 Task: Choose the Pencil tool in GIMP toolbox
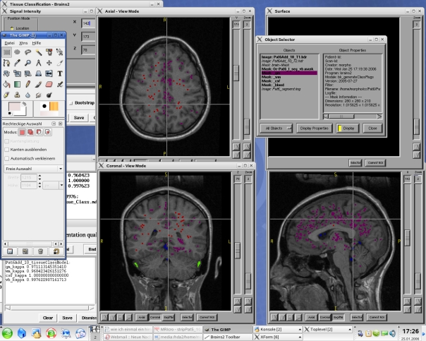click(28, 84)
